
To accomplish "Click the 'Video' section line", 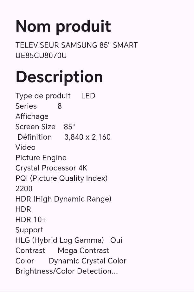I will [x=25, y=147].
